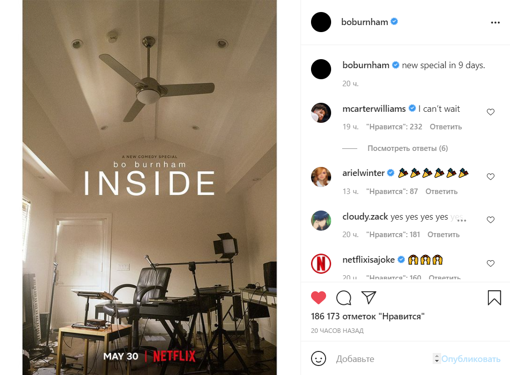
Task: Expand replies under mcarterwilliams comment
Action: [407, 148]
